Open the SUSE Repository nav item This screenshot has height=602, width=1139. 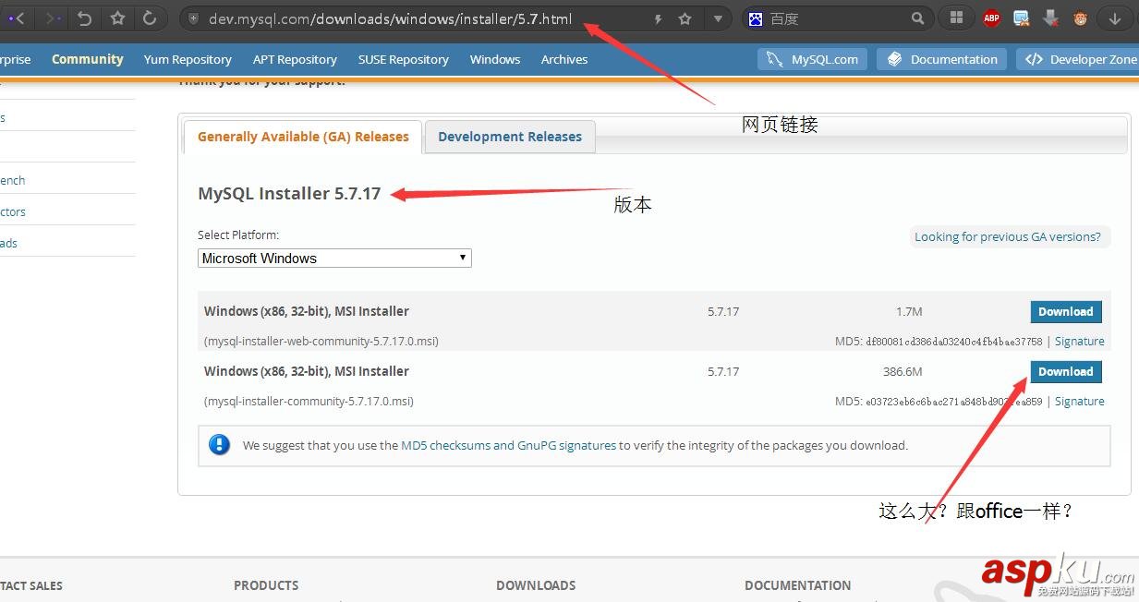click(403, 59)
